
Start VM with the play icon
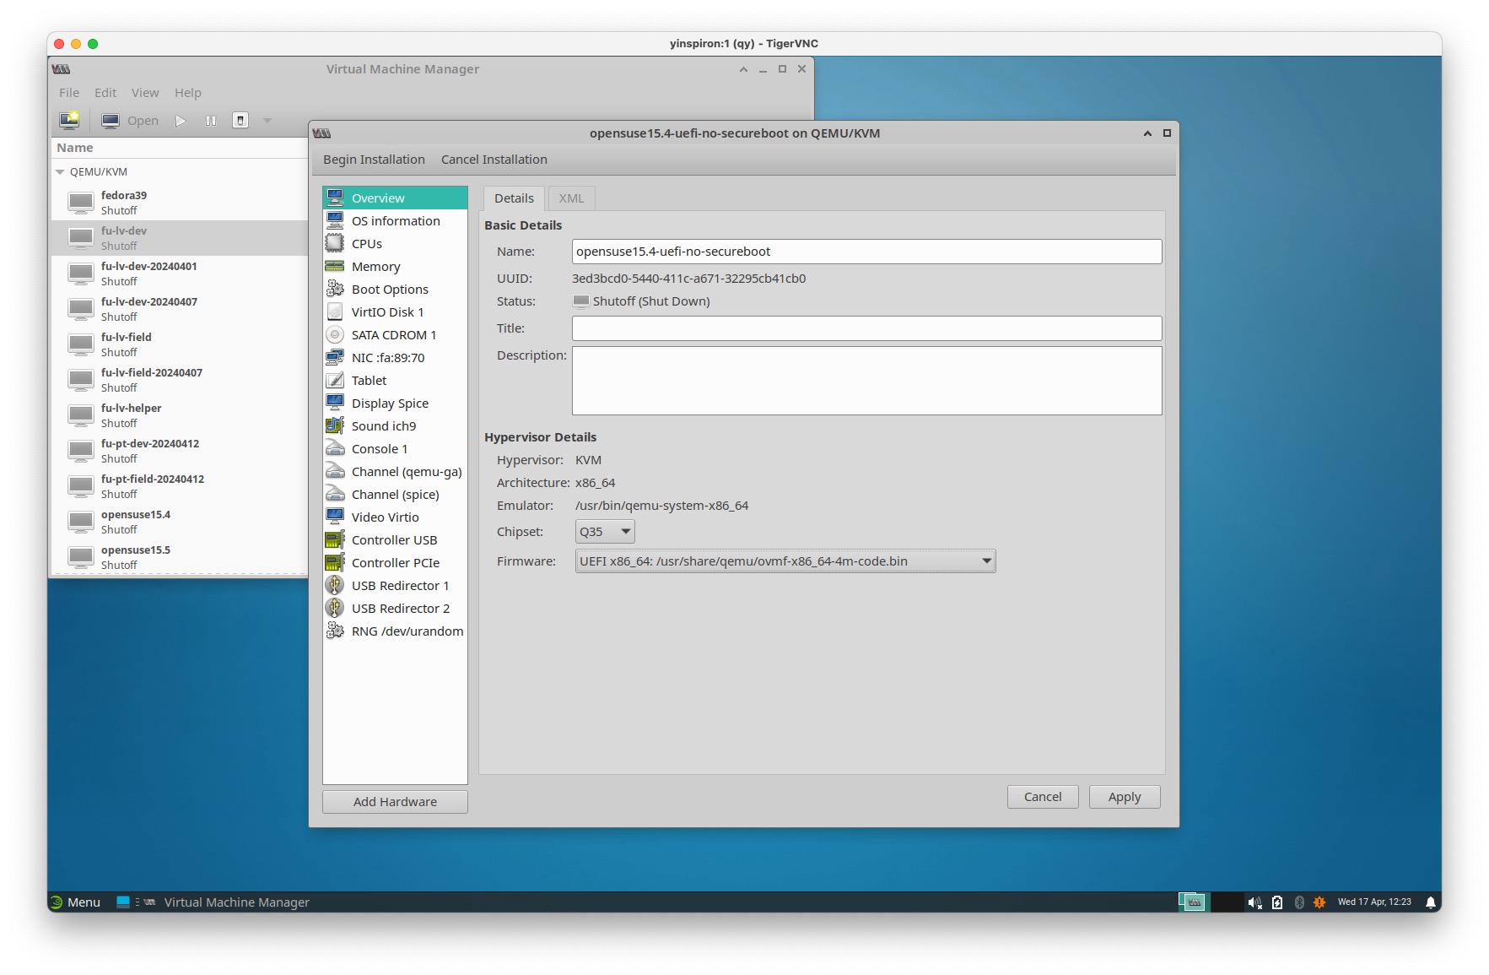point(181,121)
